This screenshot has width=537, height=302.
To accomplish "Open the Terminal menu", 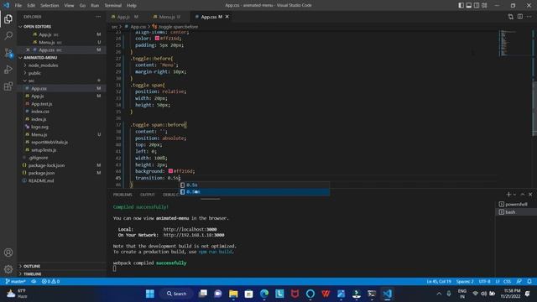I will (x=113, y=6).
